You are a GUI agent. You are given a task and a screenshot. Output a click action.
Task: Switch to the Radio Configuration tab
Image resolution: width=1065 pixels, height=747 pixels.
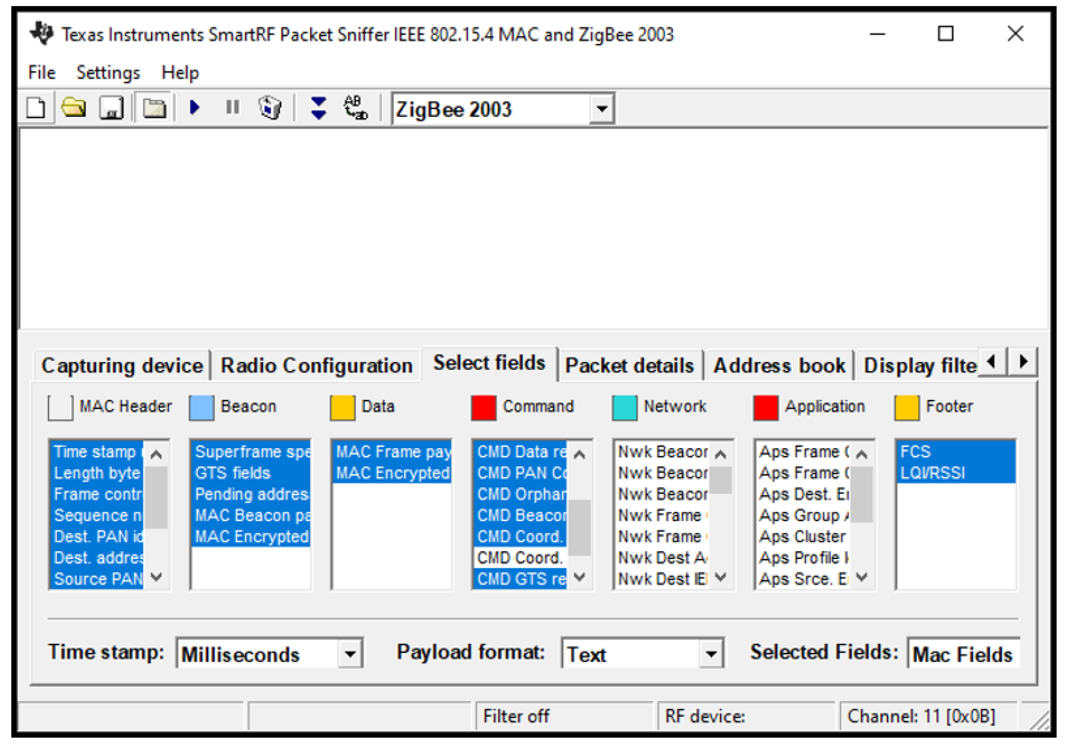coord(316,366)
